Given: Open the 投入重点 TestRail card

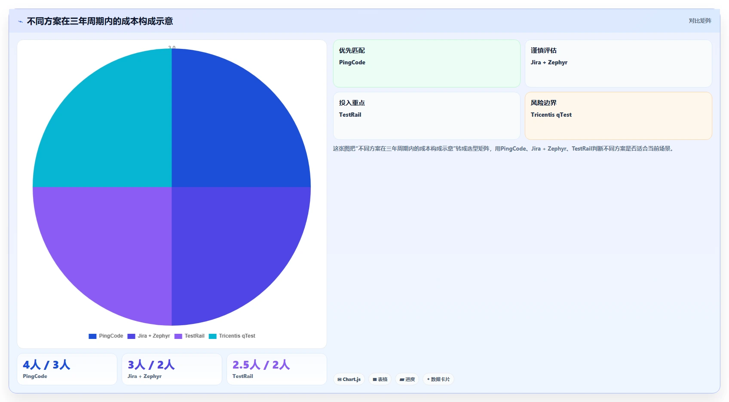Looking at the screenshot, I should 427,116.
